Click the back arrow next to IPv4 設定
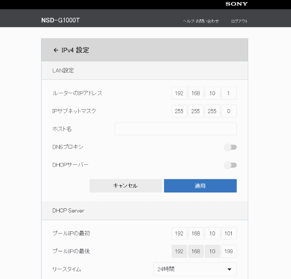The height and width of the screenshot is (279, 291). point(56,50)
